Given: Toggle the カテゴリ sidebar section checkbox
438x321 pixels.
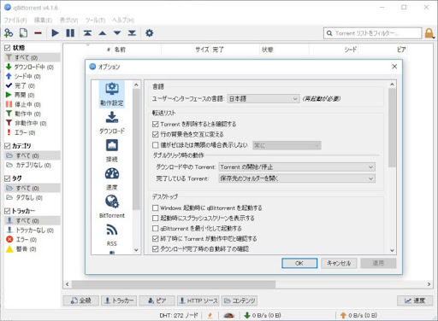Looking at the screenshot, I should [x=8, y=146].
